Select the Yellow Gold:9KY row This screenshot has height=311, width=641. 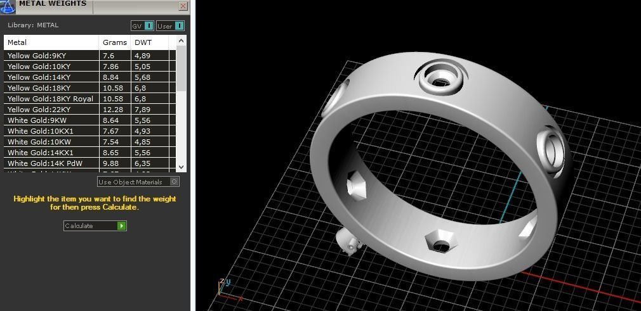[x=90, y=56]
